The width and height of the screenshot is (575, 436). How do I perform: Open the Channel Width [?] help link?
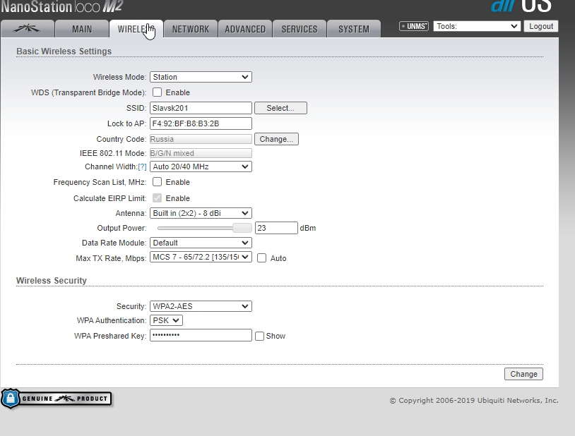pyautogui.click(x=142, y=166)
